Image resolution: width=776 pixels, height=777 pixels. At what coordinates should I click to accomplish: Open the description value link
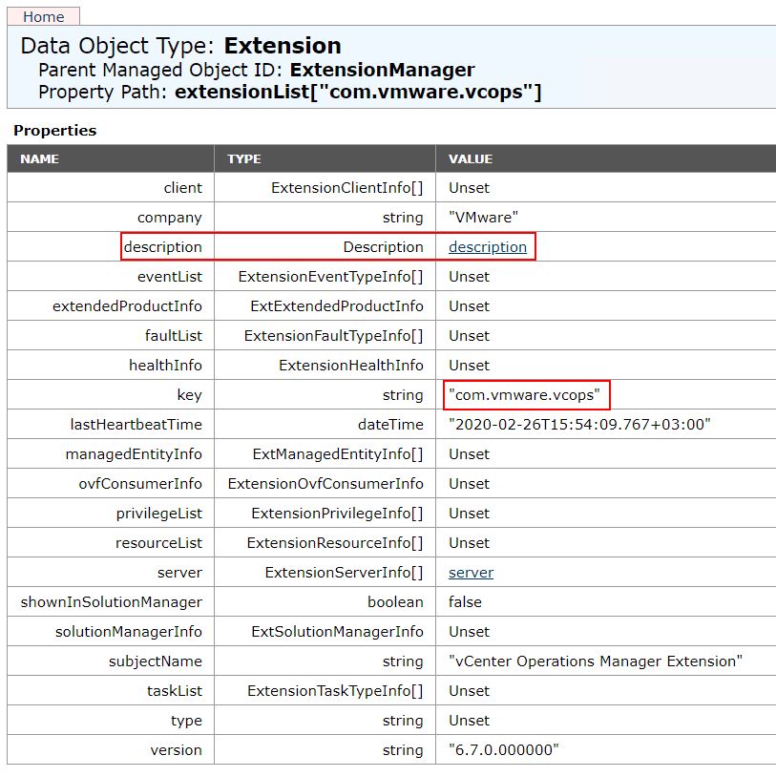488,247
